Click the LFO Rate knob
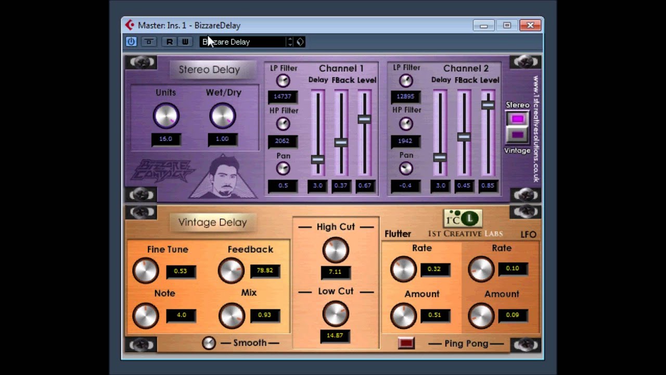 coord(481,269)
